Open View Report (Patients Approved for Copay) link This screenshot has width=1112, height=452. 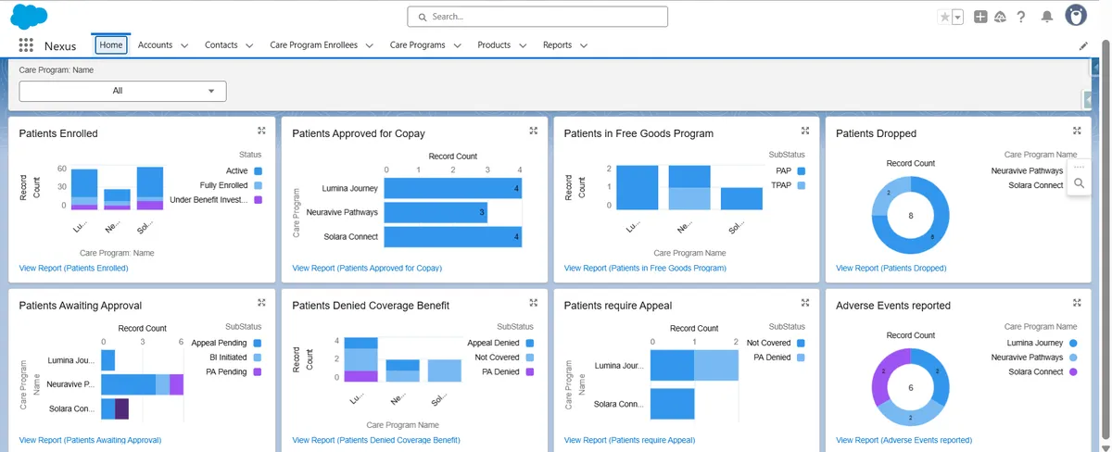click(x=367, y=268)
